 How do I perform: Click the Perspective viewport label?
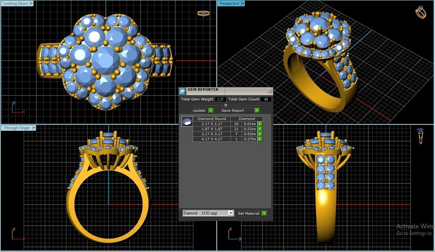click(x=229, y=3)
